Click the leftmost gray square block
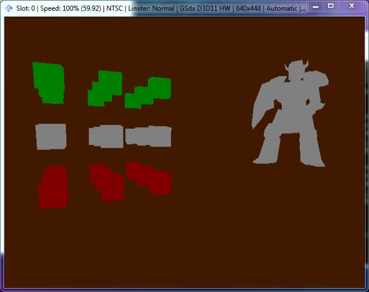Image resolution: width=369 pixels, height=292 pixels. [51, 136]
